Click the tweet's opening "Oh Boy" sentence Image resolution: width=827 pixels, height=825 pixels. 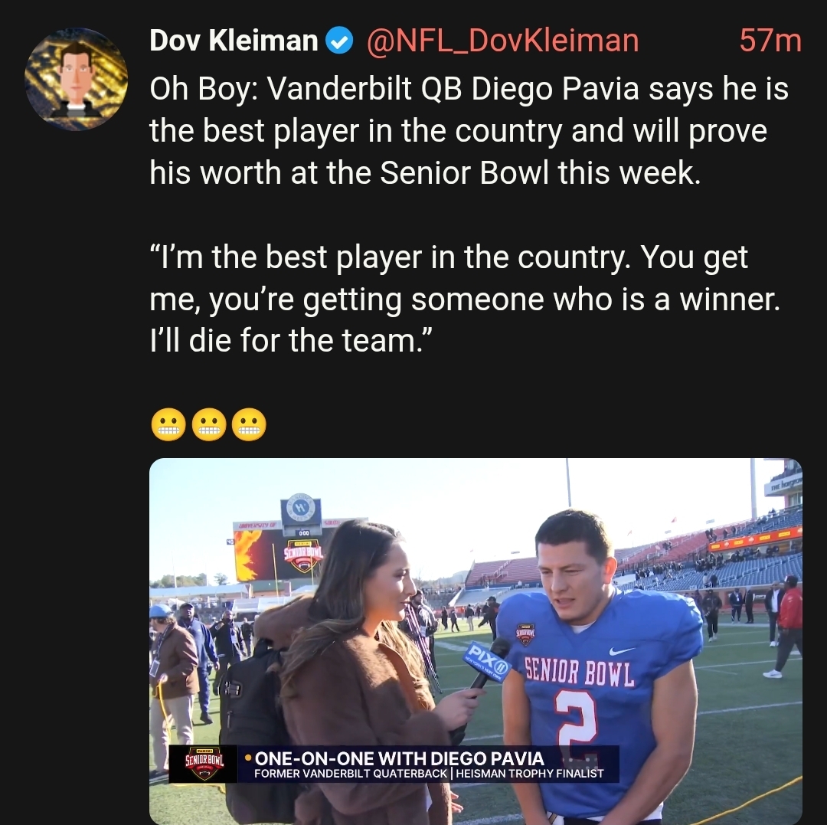[x=469, y=130]
